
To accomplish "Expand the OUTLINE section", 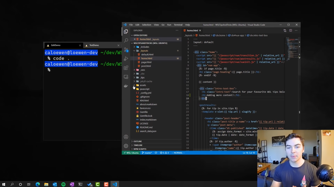I will coord(137,141).
